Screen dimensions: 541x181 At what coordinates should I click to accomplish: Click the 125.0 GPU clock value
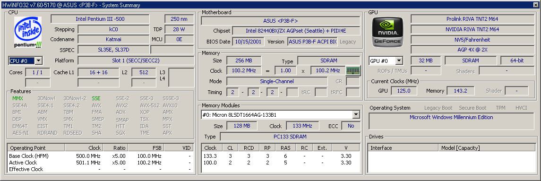tap(404, 91)
